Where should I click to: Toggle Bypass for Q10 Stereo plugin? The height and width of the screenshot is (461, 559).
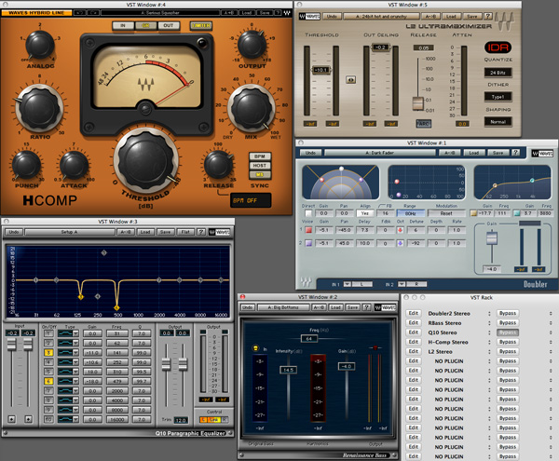click(508, 331)
